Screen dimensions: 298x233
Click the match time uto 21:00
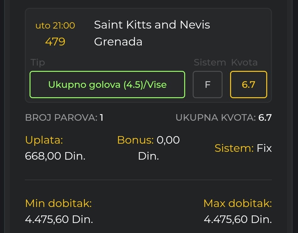pos(55,25)
